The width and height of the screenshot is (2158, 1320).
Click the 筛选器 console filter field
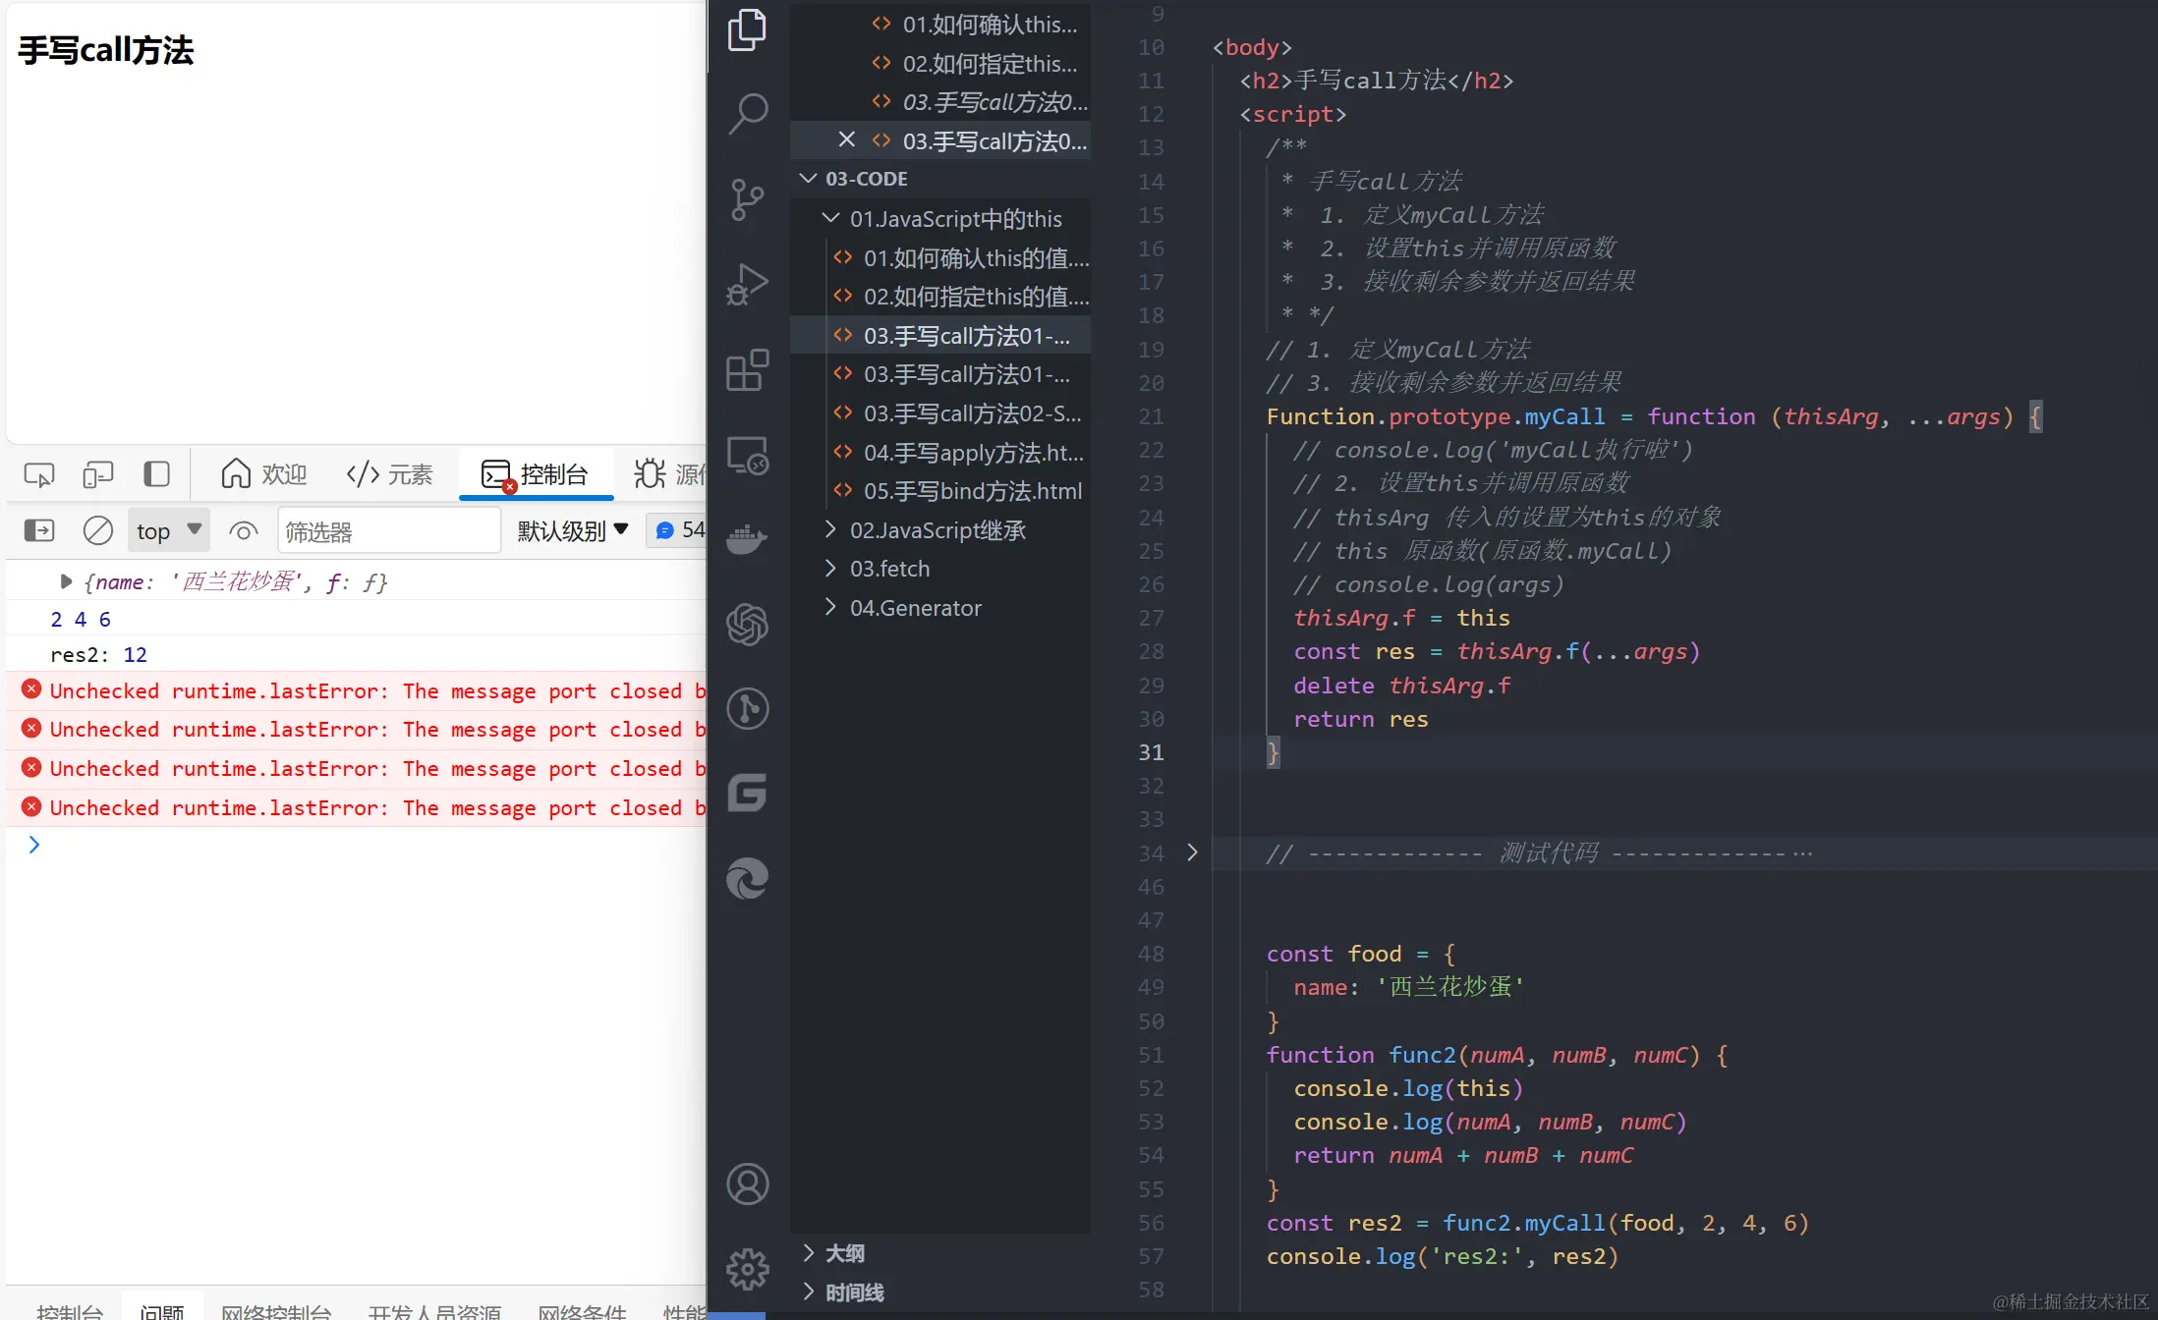[x=388, y=531]
